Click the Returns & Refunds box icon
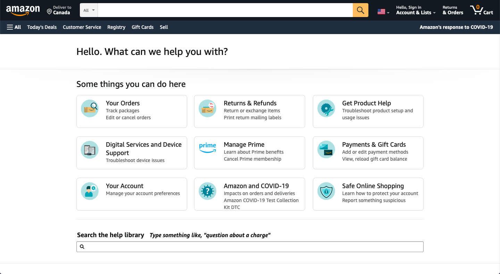 pos(208,108)
